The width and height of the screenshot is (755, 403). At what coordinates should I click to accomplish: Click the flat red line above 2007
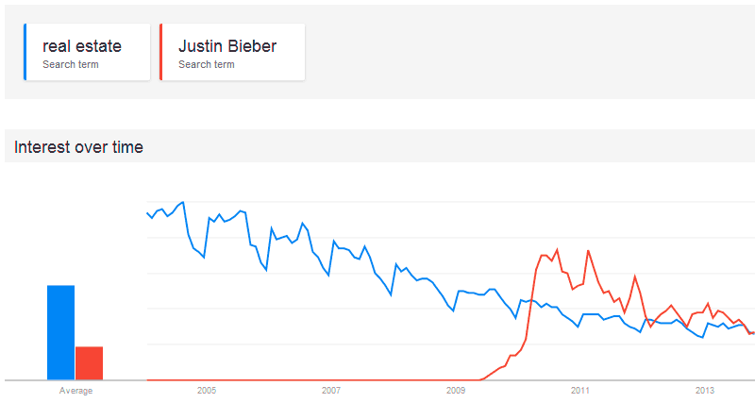[331, 379]
